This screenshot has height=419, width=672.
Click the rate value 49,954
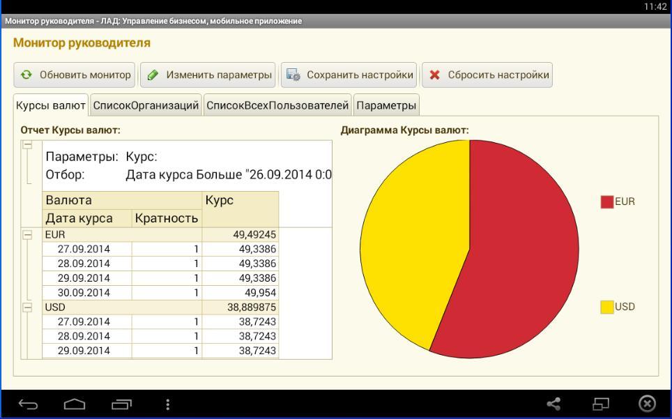coord(261,293)
